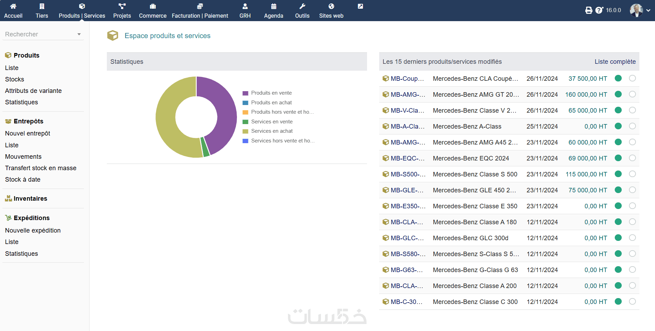Click the Inventaires section icon in sidebar
This screenshot has height=331, width=655.
[x=8, y=199]
